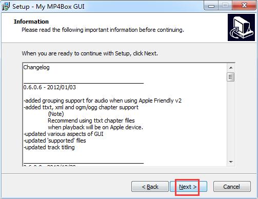
Task: Click the version line '0.6.0.6 - 2012/01/03'
Action: point(50,87)
